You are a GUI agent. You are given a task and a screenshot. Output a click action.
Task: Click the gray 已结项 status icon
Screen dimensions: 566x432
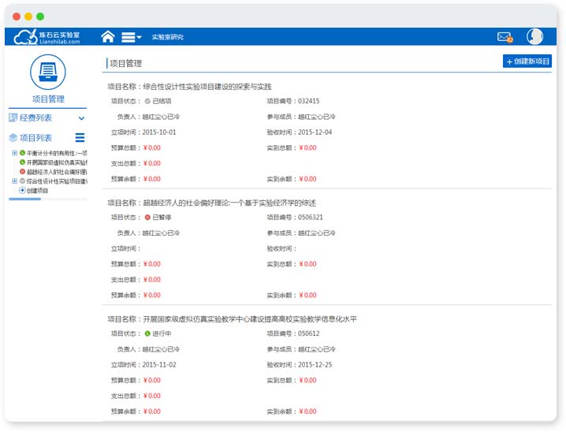coord(147,101)
